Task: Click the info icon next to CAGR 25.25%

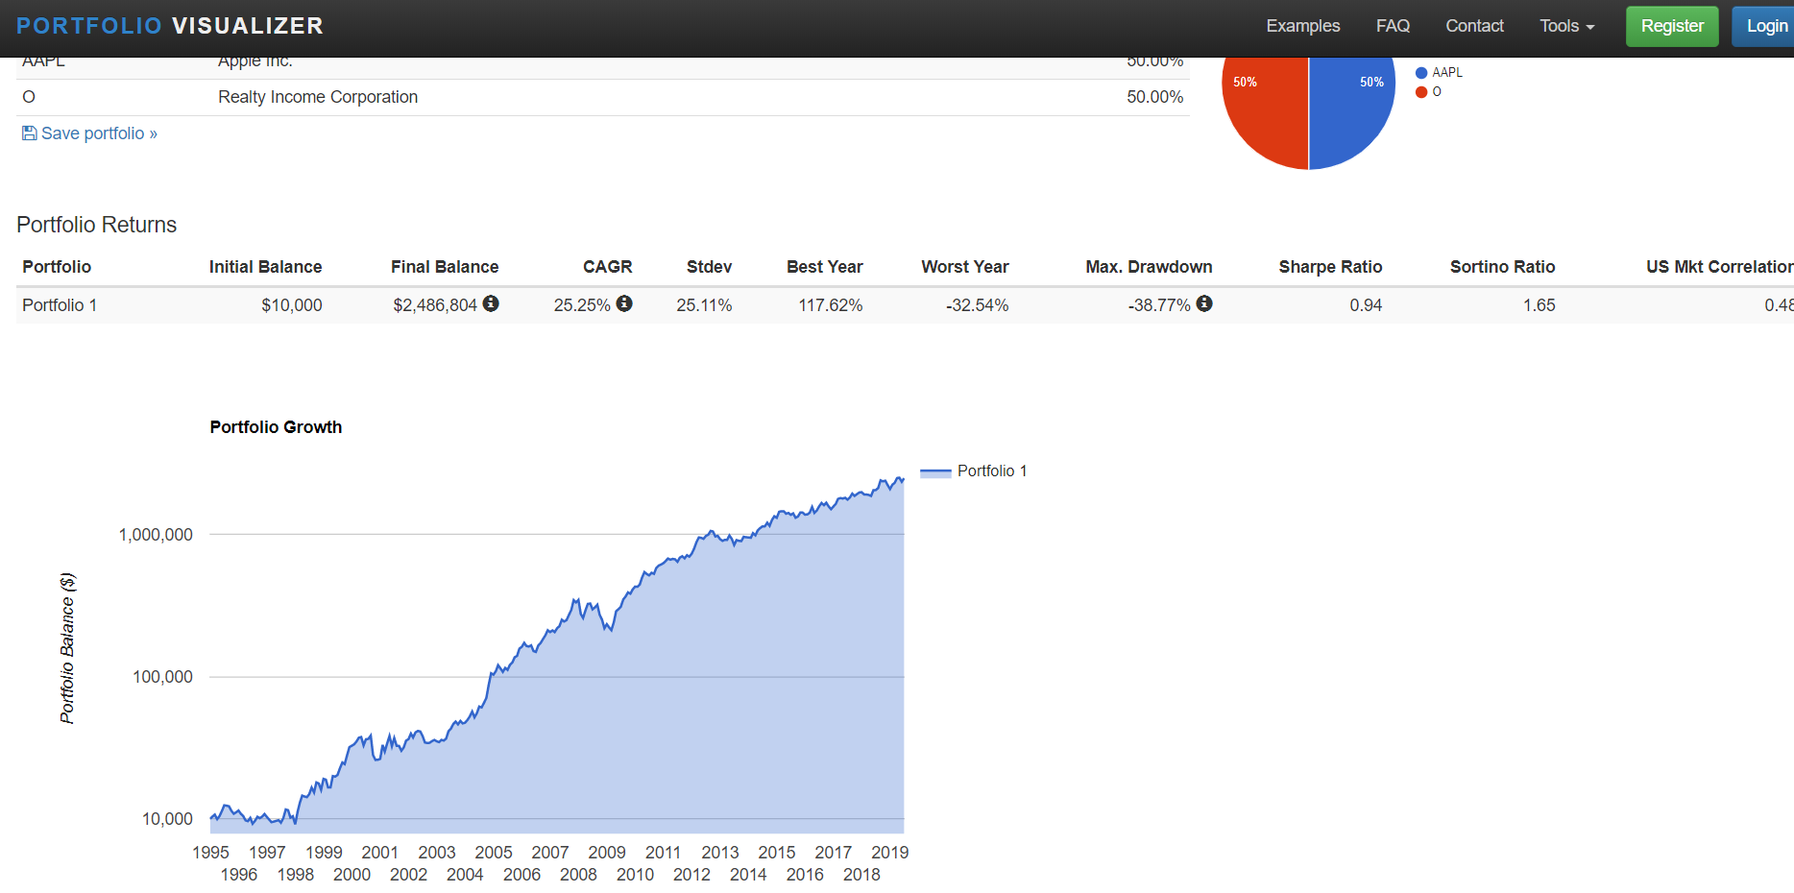Action: [624, 303]
